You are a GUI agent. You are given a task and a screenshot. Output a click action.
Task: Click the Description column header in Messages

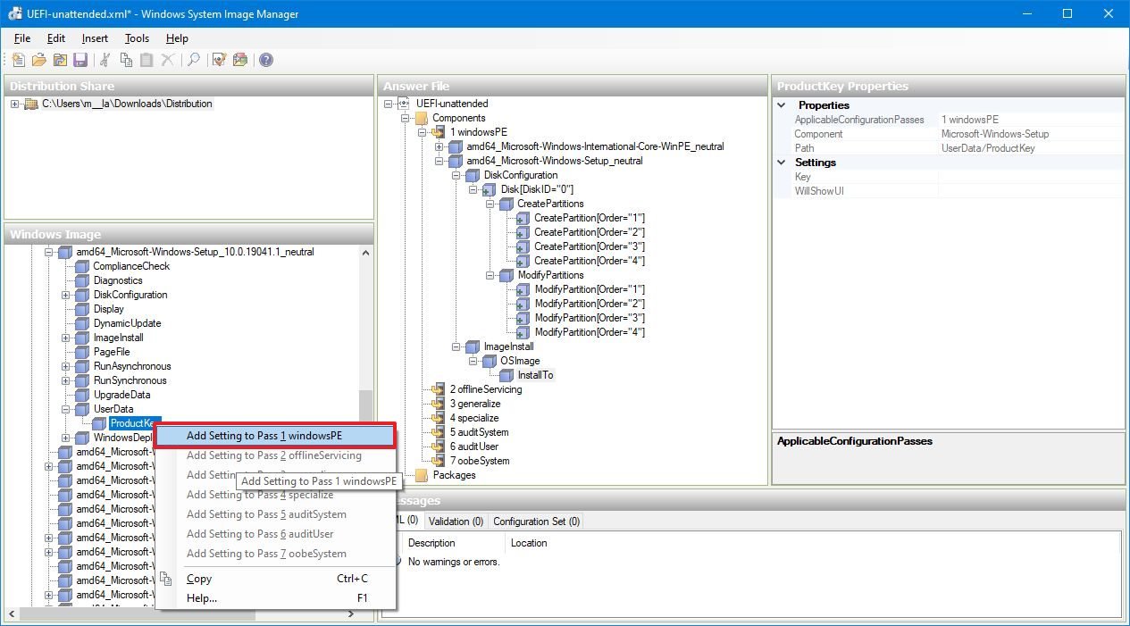(455, 543)
